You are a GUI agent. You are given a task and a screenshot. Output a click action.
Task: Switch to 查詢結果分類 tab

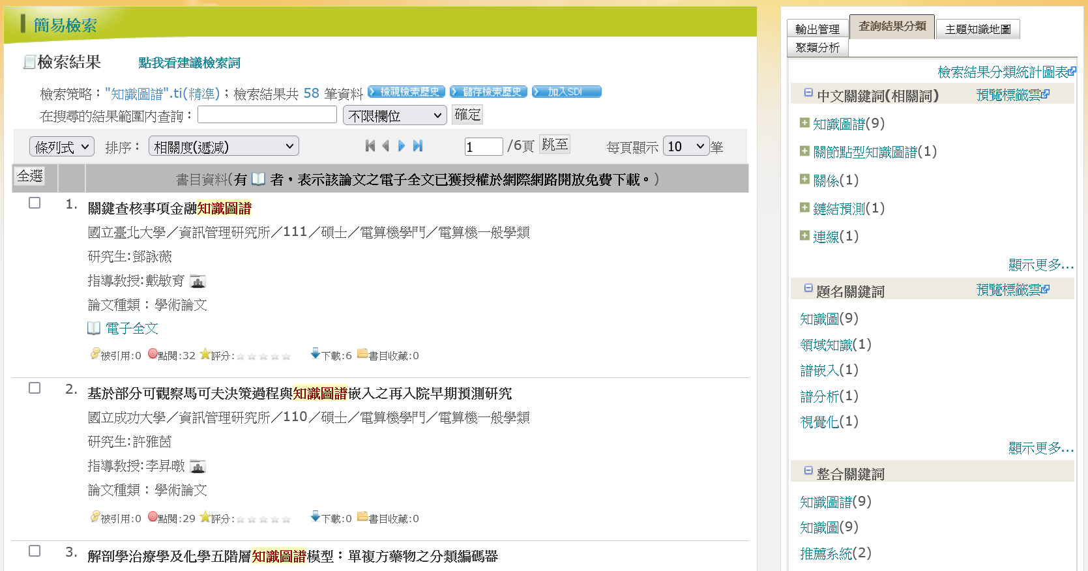coord(892,26)
